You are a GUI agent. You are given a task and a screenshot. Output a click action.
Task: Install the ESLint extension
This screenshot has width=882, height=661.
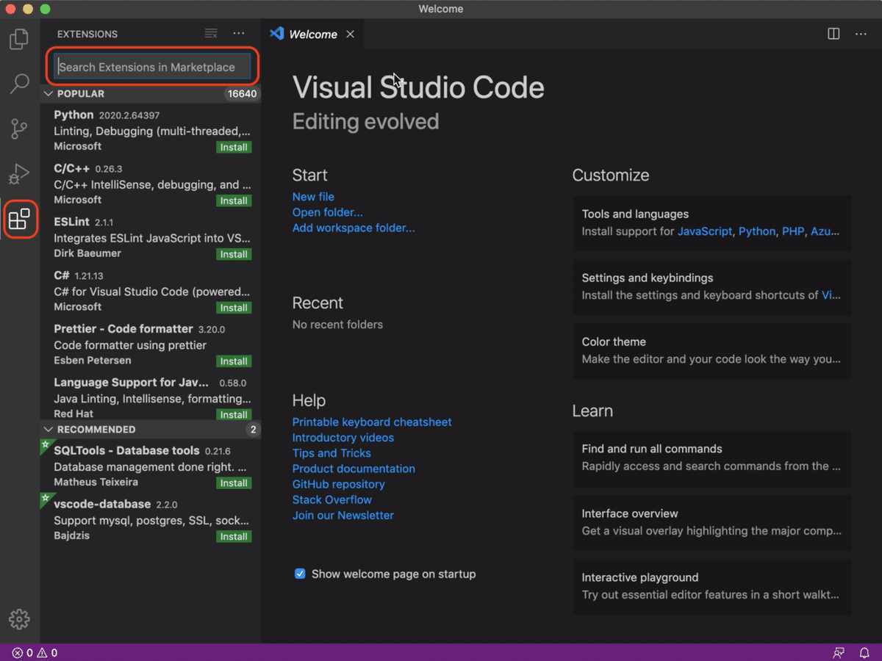click(x=234, y=255)
